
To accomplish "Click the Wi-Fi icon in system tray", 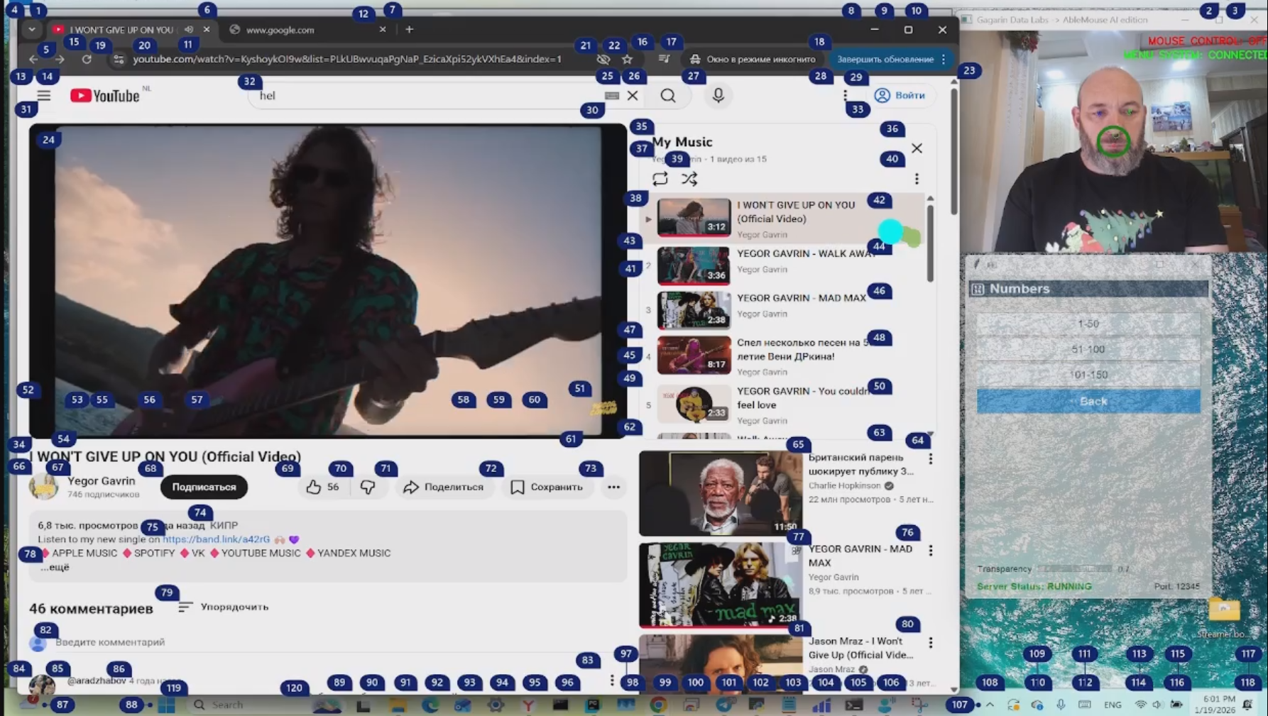I will coord(1140,705).
